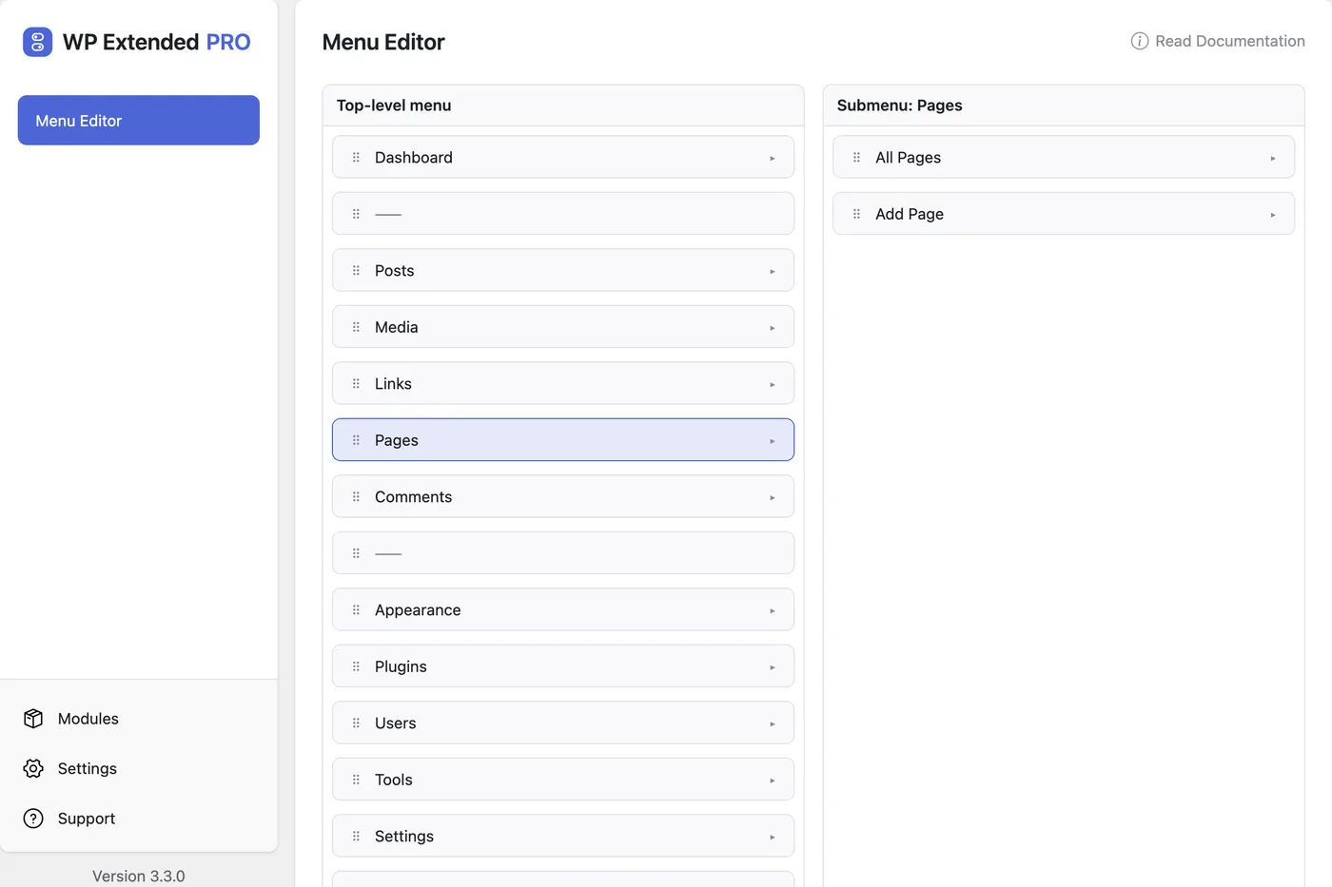Click the separator row below Comments
Screen dimensions: 1332x887
coord(563,553)
